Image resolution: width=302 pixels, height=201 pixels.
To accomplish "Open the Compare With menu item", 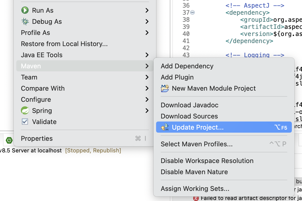I will pos(85,88).
